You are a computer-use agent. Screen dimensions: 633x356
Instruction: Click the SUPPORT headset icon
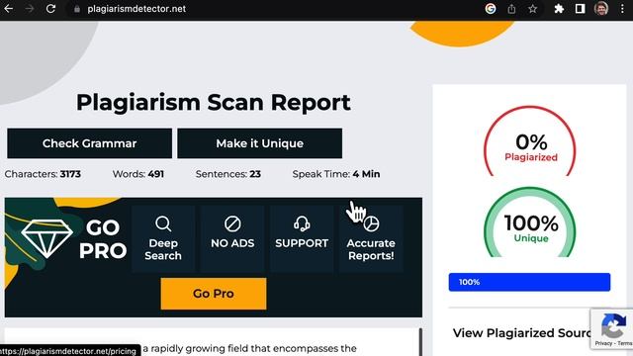[302, 223]
